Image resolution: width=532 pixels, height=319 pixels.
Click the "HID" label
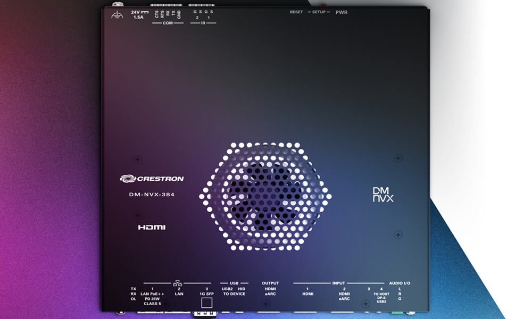(x=242, y=289)
